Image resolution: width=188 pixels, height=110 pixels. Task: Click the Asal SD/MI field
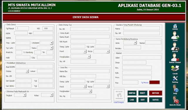click(x=34, y=66)
